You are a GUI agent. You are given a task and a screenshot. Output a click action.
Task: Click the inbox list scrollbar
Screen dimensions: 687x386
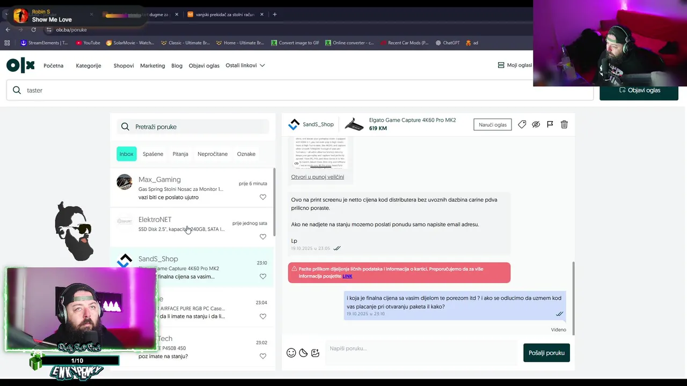pos(274,201)
